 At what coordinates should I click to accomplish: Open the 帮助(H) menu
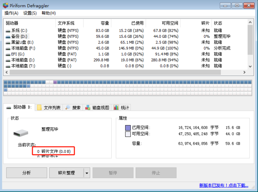(x=49, y=13)
